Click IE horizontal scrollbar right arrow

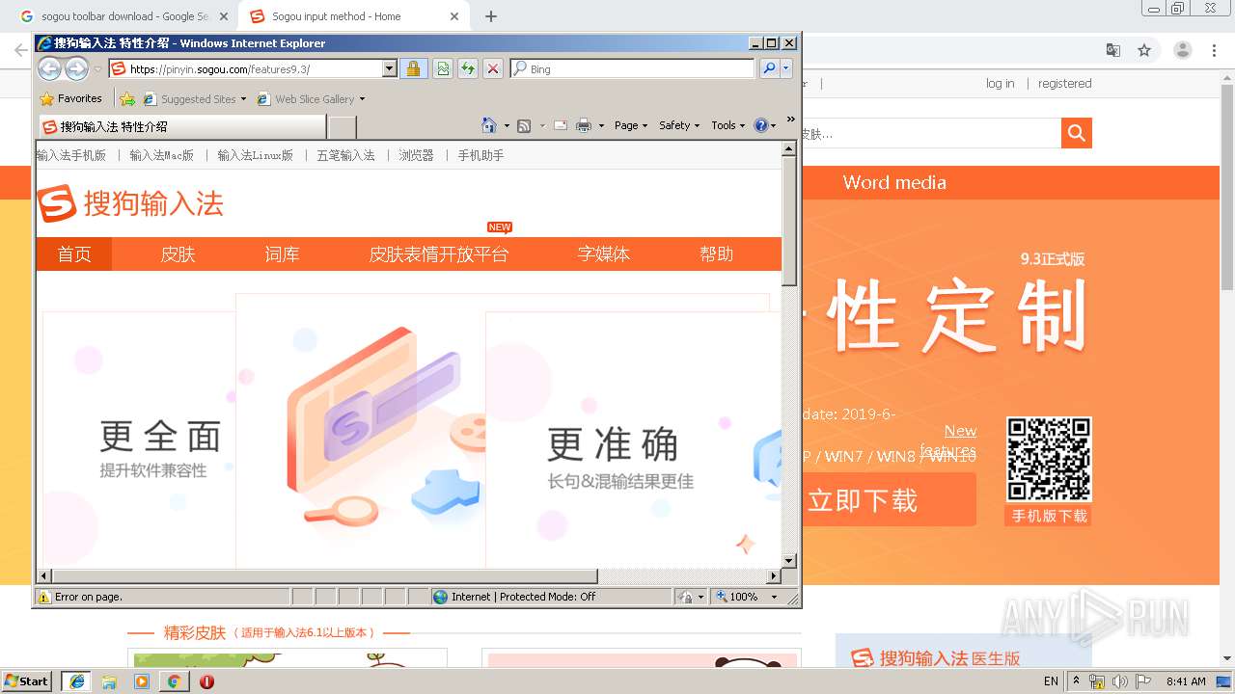[x=773, y=575]
